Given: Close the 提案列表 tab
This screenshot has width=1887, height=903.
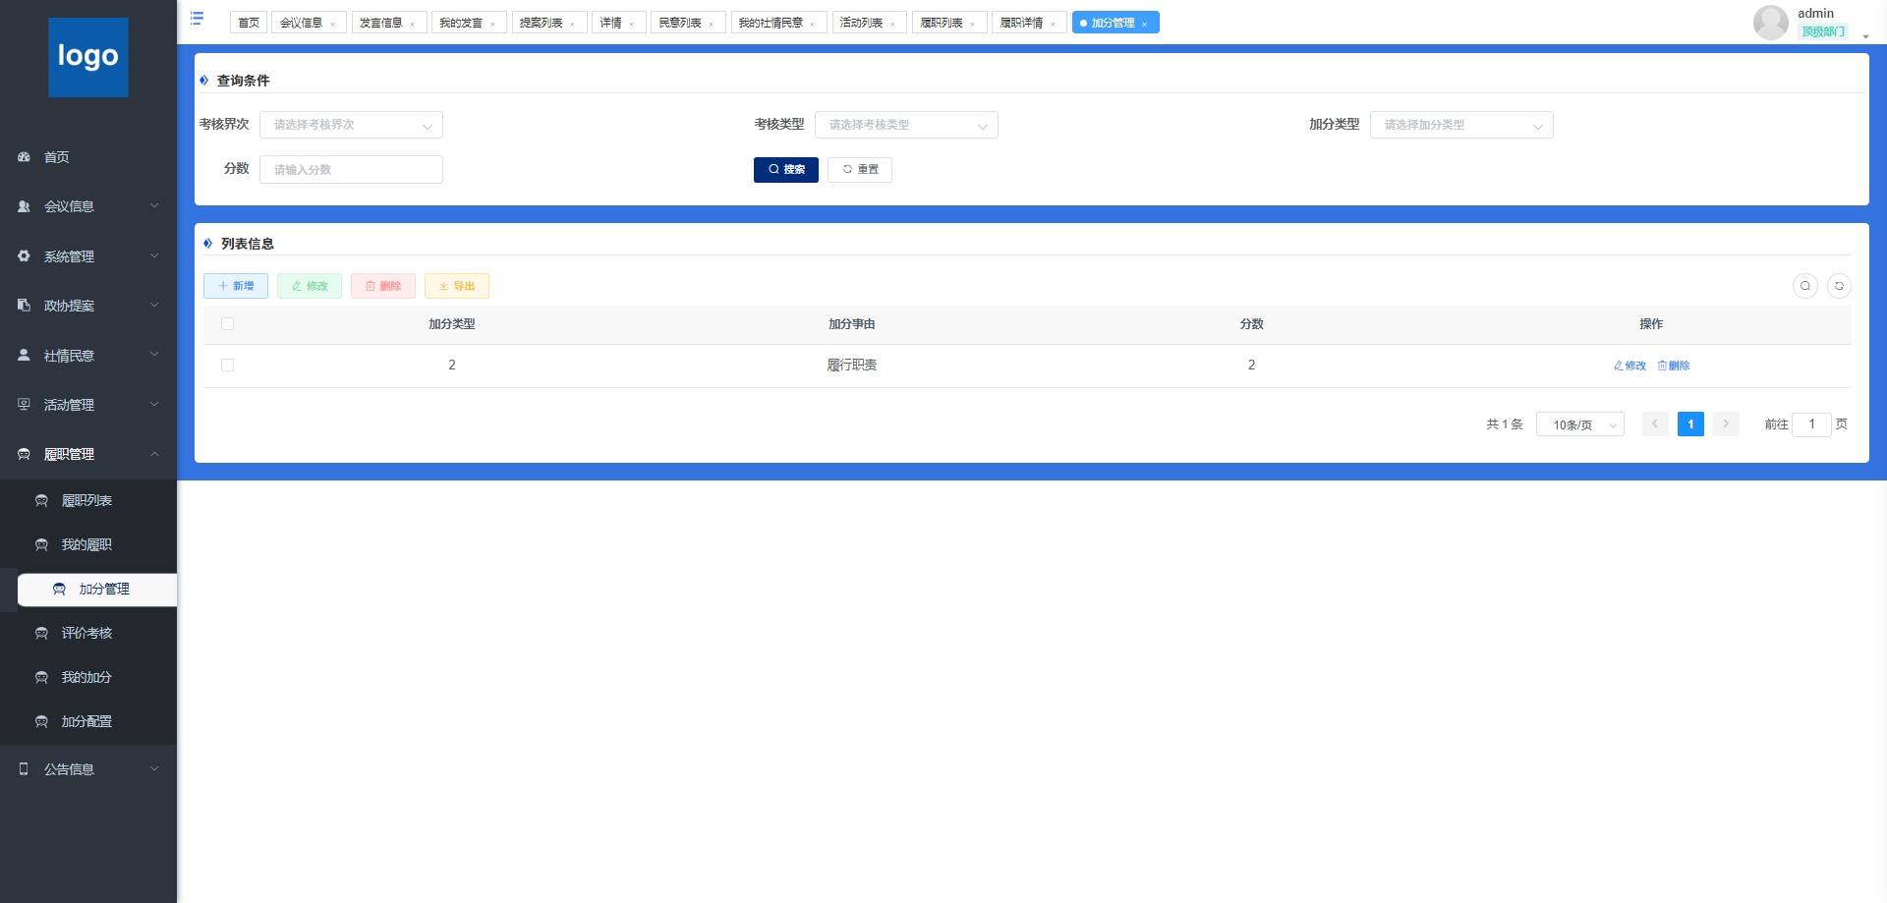Looking at the screenshot, I should point(573,24).
